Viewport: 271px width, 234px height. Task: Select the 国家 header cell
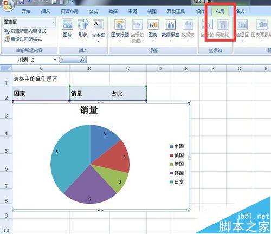point(41,93)
